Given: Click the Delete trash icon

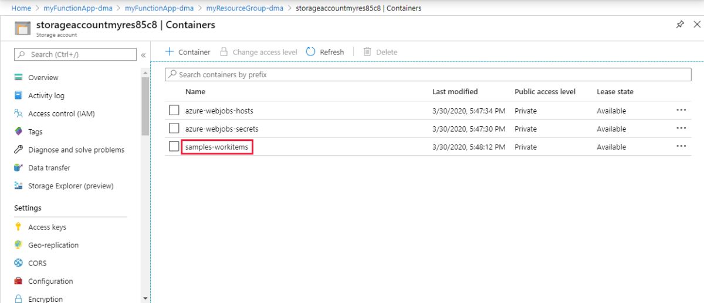Looking at the screenshot, I should (x=367, y=51).
